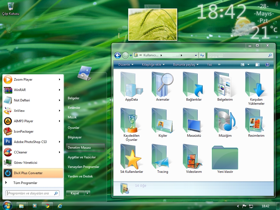The width and height of the screenshot is (280, 210).
Task: Open the address bar history dropdown
Action: 196,55
